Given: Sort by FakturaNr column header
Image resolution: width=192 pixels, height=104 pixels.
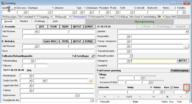Looking at the screenshot, I should coord(105,102).
